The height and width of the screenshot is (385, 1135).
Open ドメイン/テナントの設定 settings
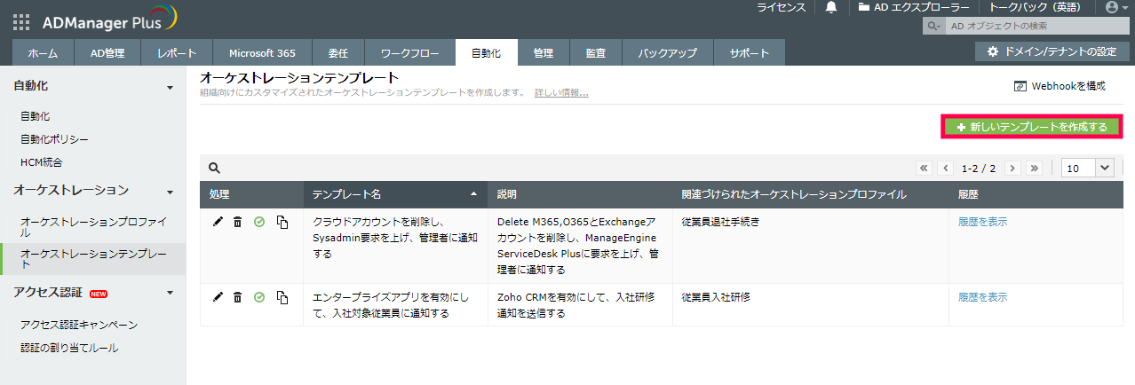(x=1052, y=52)
